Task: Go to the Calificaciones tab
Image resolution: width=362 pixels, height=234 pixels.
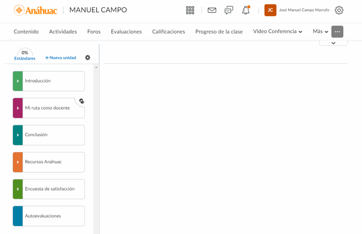Action: coord(168,31)
